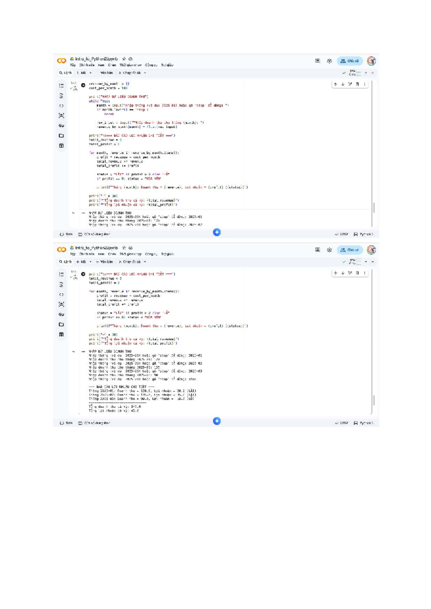
Task: Open settings gear in upper Colab window
Action: (329, 61)
